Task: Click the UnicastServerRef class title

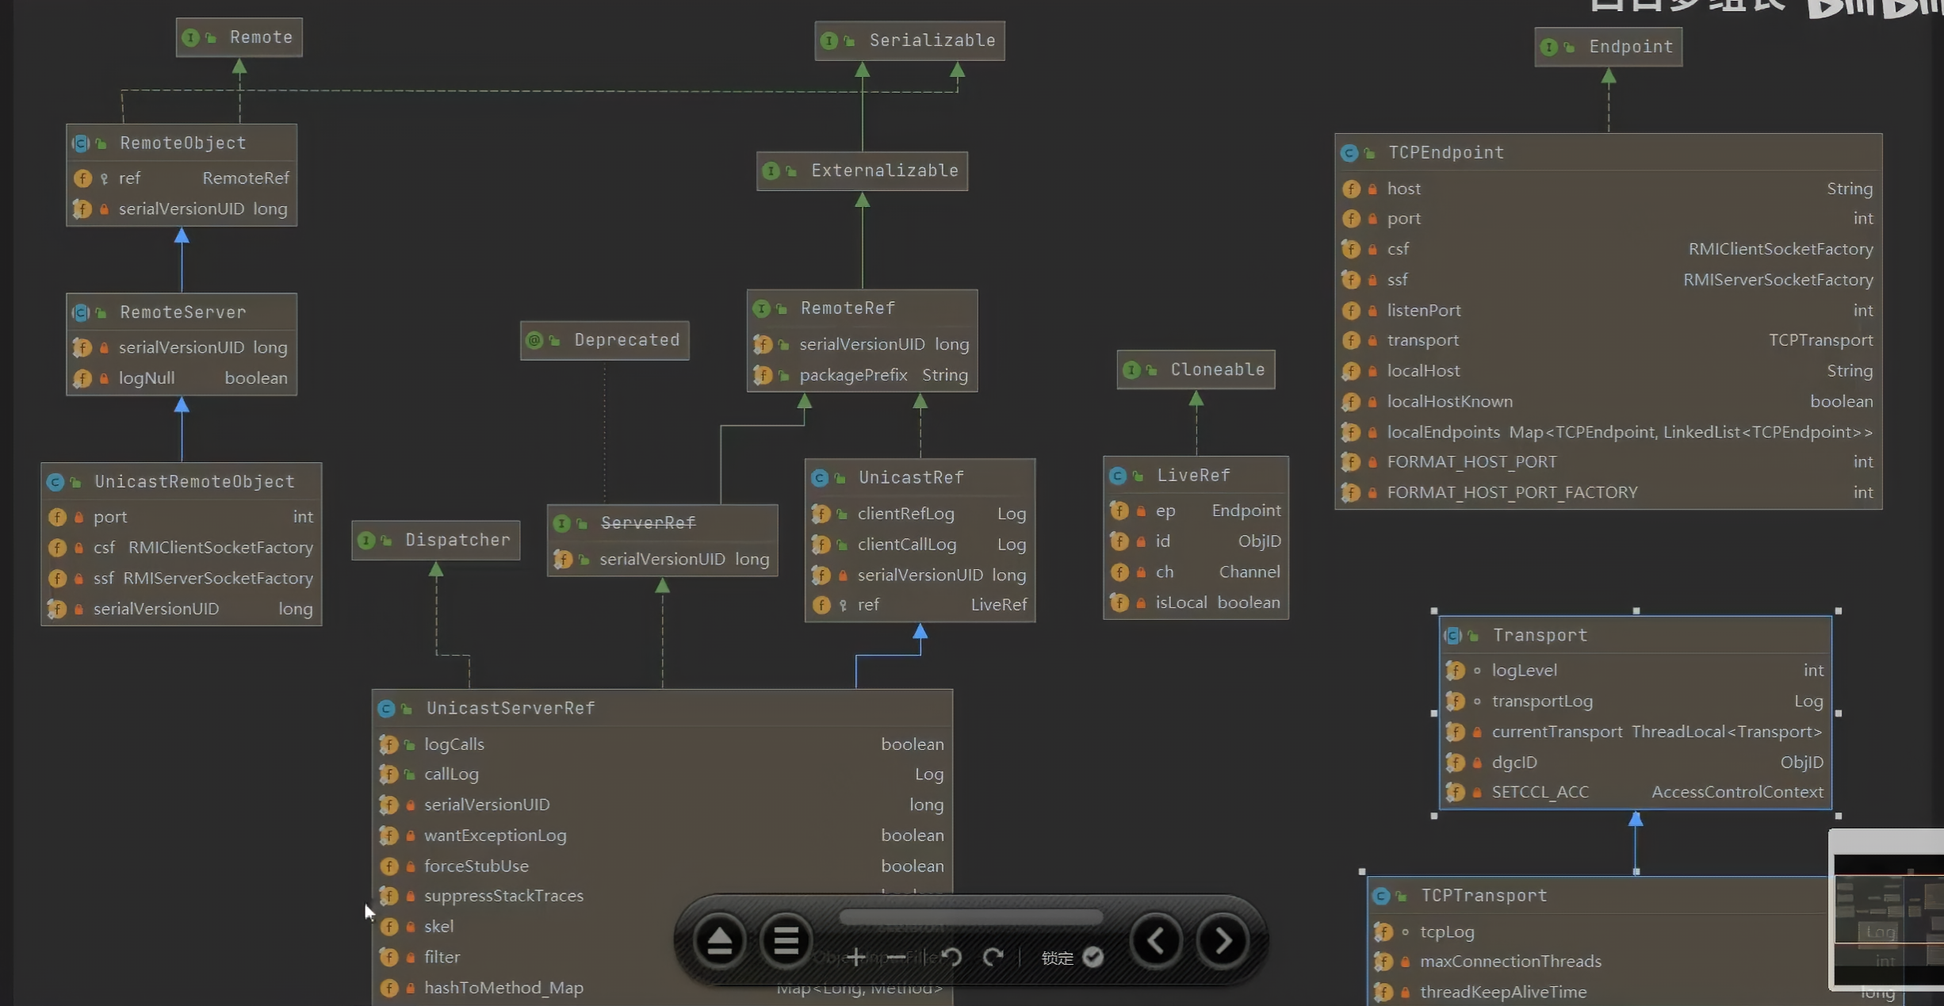Action: [510, 708]
